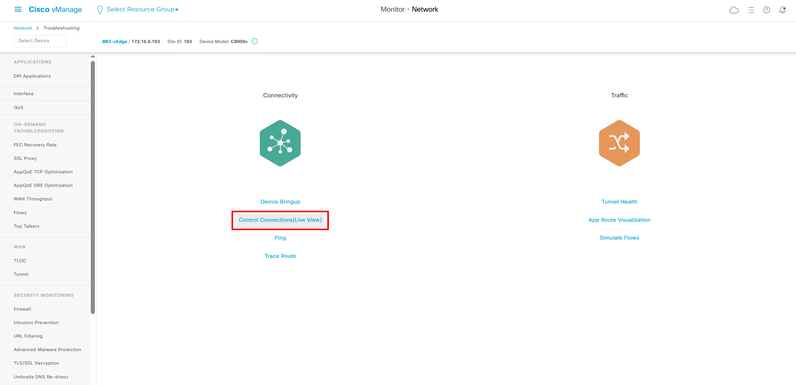Click the BR3-cEdge device name
Image resolution: width=796 pixels, height=385 pixels.
click(115, 41)
